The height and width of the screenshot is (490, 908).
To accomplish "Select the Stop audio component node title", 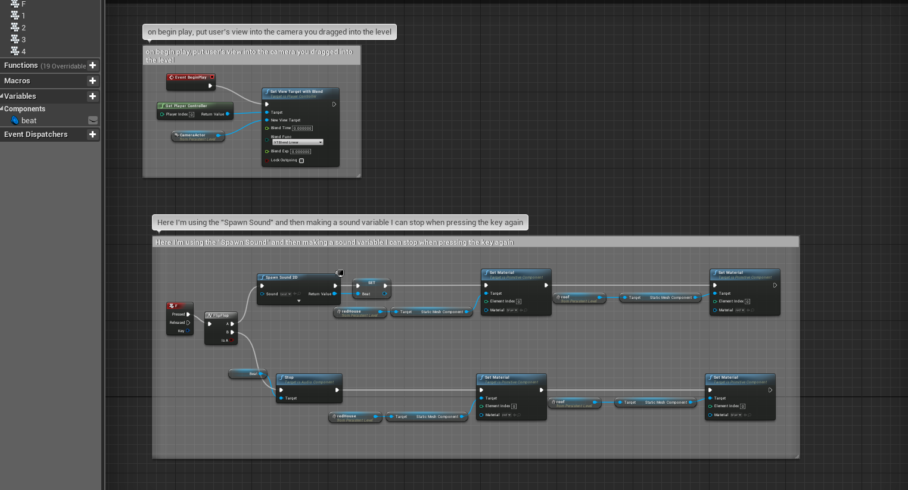I will tap(309, 379).
